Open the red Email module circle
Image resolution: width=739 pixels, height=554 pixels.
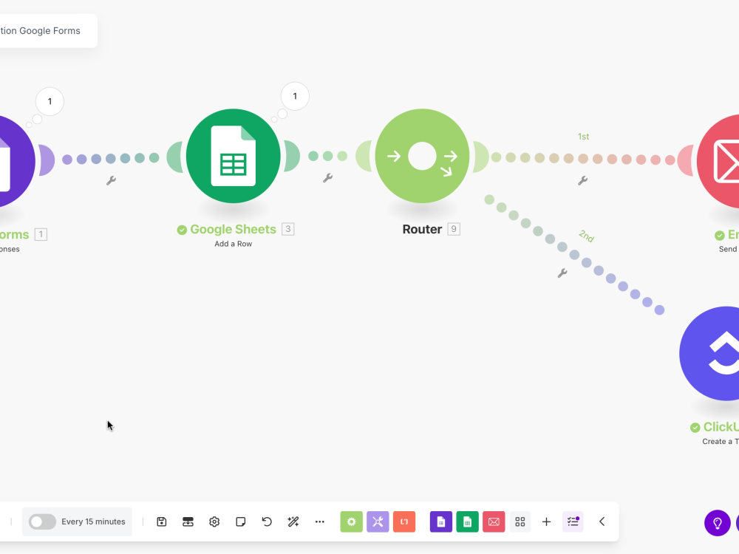point(718,161)
